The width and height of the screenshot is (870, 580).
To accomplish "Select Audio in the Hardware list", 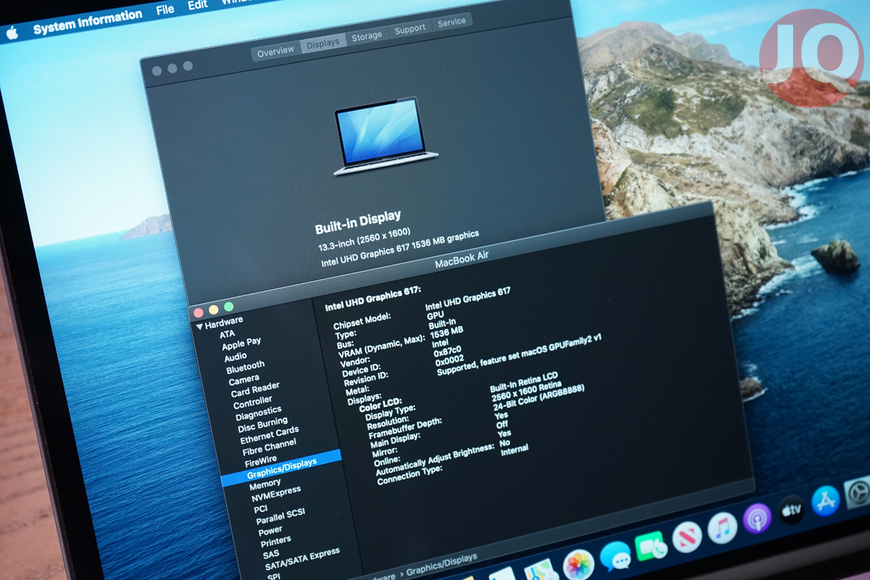I will (x=236, y=357).
